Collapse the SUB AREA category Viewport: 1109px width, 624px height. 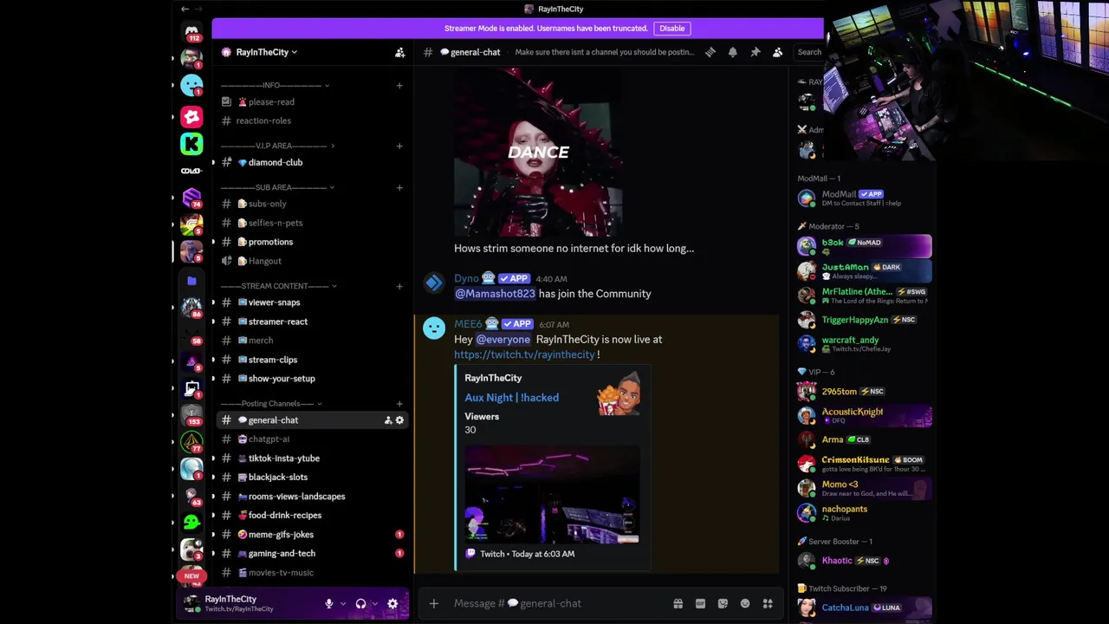pyautogui.click(x=277, y=187)
